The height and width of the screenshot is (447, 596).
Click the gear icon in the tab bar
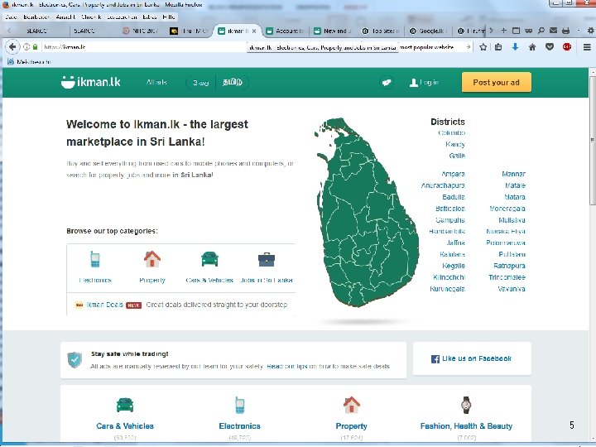click(591, 31)
